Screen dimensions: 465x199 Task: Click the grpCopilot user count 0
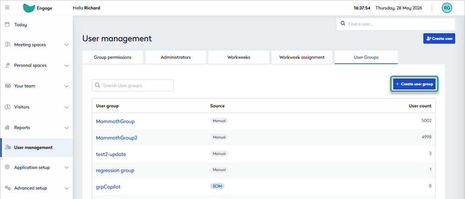pyautogui.click(x=430, y=186)
